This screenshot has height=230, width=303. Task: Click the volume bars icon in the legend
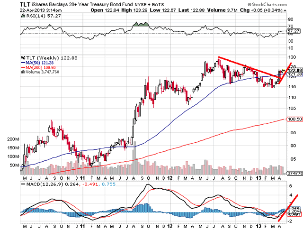pyautogui.click(x=23, y=72)
